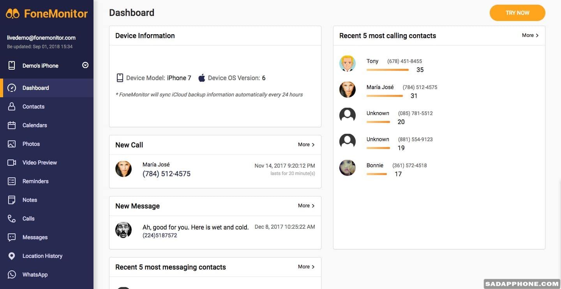The width and height of the screenshot is (561, 289).
Task: Click the Video Preview camera icon
Action: point(12,163)
